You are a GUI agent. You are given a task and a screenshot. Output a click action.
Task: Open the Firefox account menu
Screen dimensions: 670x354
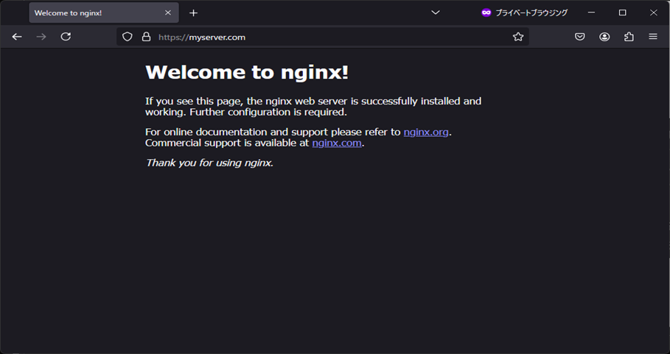pyautogui.click(x=604, y=37)
